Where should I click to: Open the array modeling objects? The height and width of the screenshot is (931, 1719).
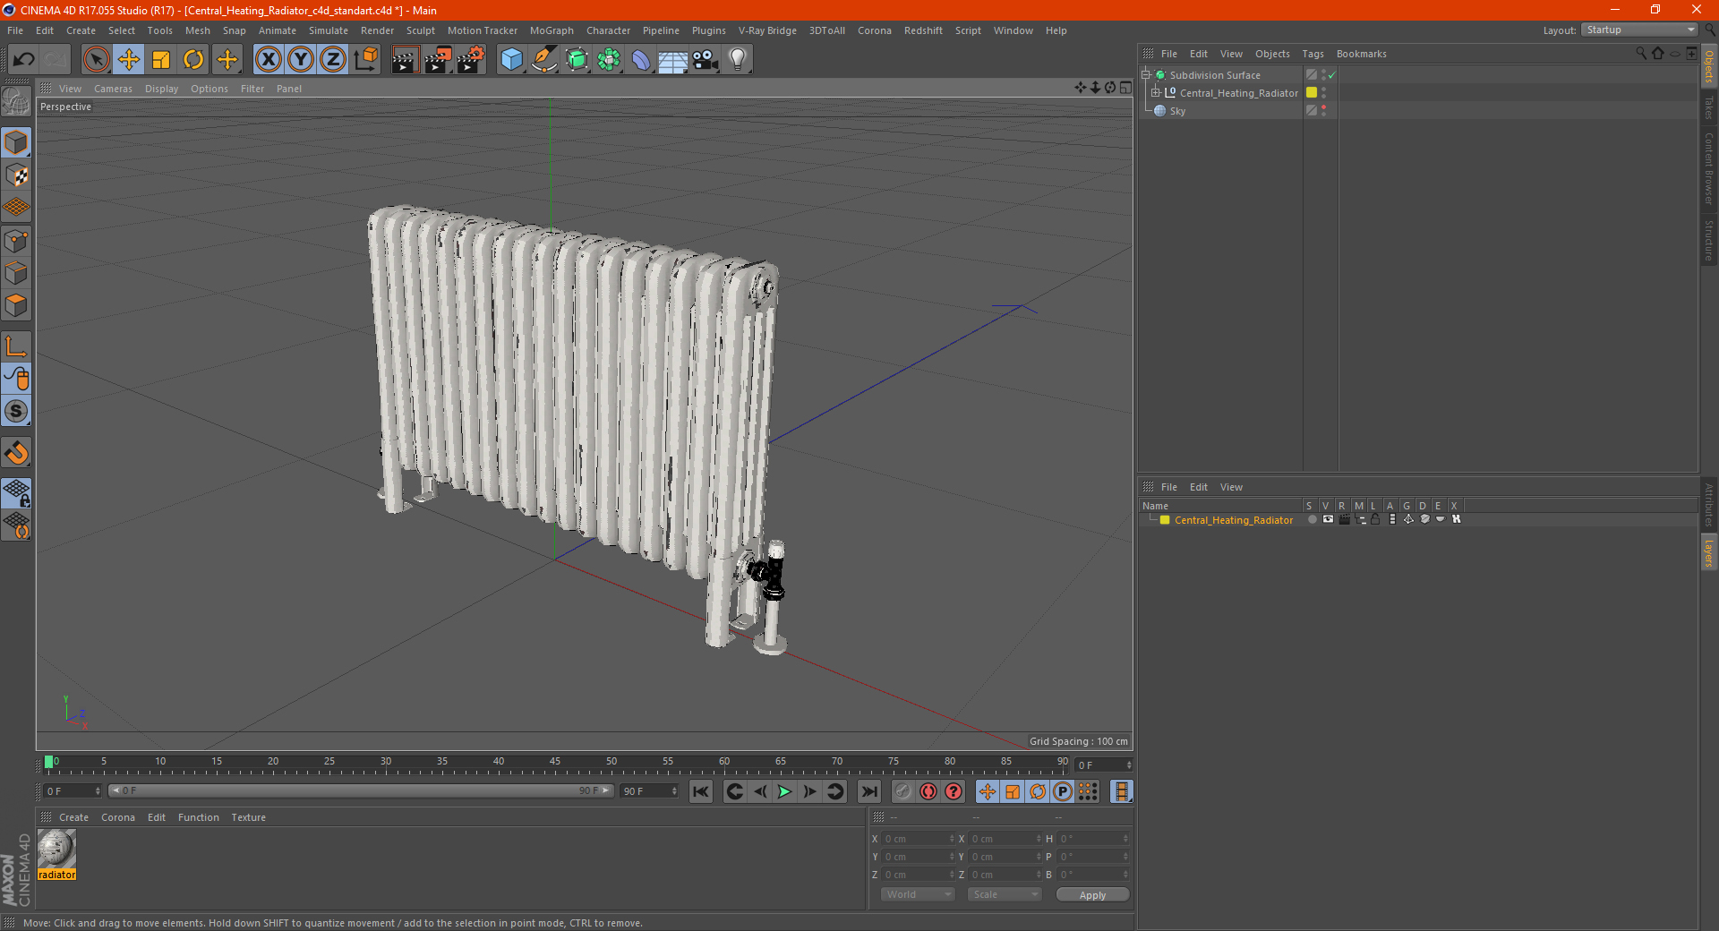[x=609, y=60]
